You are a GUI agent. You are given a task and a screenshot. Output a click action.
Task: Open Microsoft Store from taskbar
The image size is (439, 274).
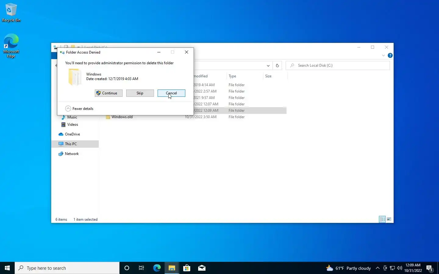click(x=187, y=268)
